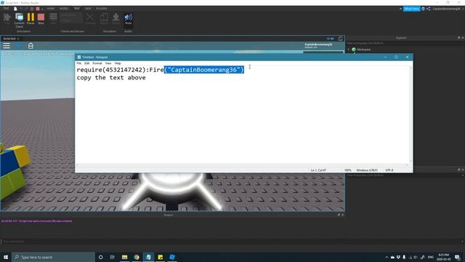The height and width of the screenshot is (262, 465).
Task: Open Notepad's File menu
Action: click(79, 63)
